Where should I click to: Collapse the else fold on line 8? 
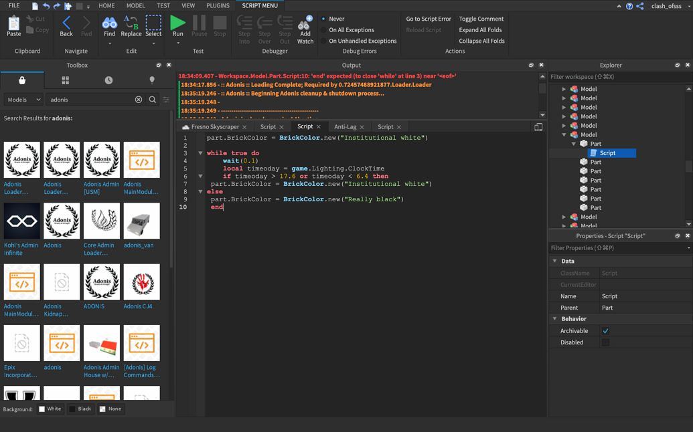click(200, 191)
